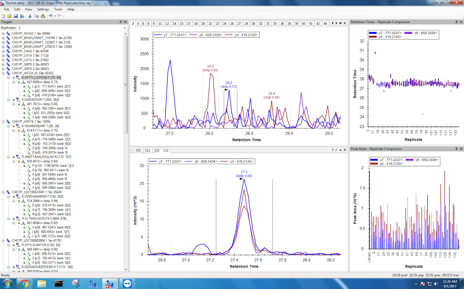464x289 pixels.
Task: Click the New Document toolbar icon
Action: pyautogui.click(x=3, y=16)
